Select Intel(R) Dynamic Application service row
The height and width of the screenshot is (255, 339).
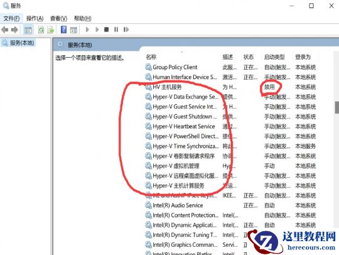tap(230, 225)
